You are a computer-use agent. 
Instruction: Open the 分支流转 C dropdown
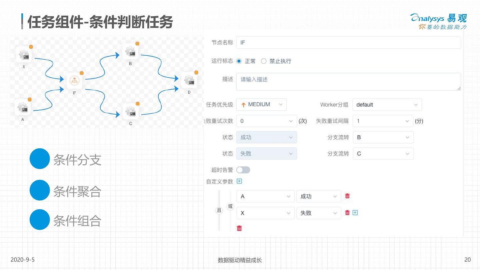tap(383, 154)
